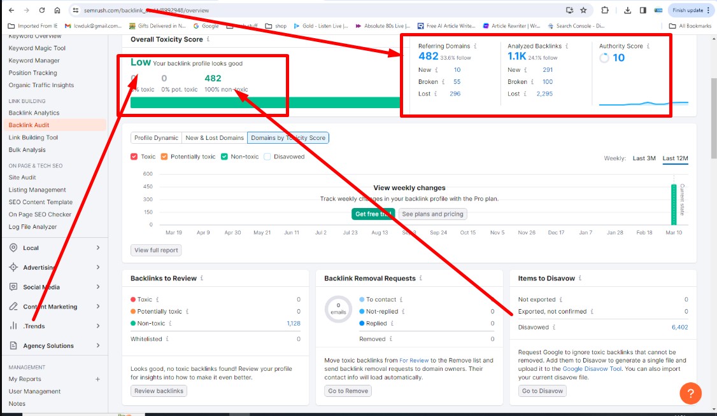Click the Authority Score donut indicator

pyautogui.click(x=604, y=58)
